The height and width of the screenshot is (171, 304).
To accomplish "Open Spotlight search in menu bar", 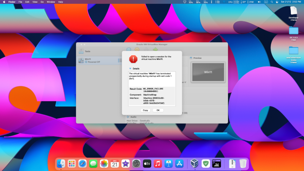I will pyautogui.click(x=272, y=2).
